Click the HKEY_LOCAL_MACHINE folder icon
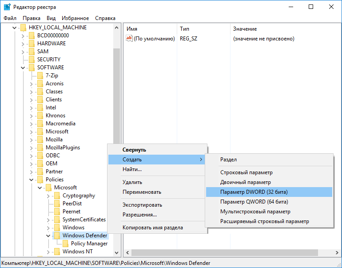The width and height of the screenshot is (342, 268). 23,28
